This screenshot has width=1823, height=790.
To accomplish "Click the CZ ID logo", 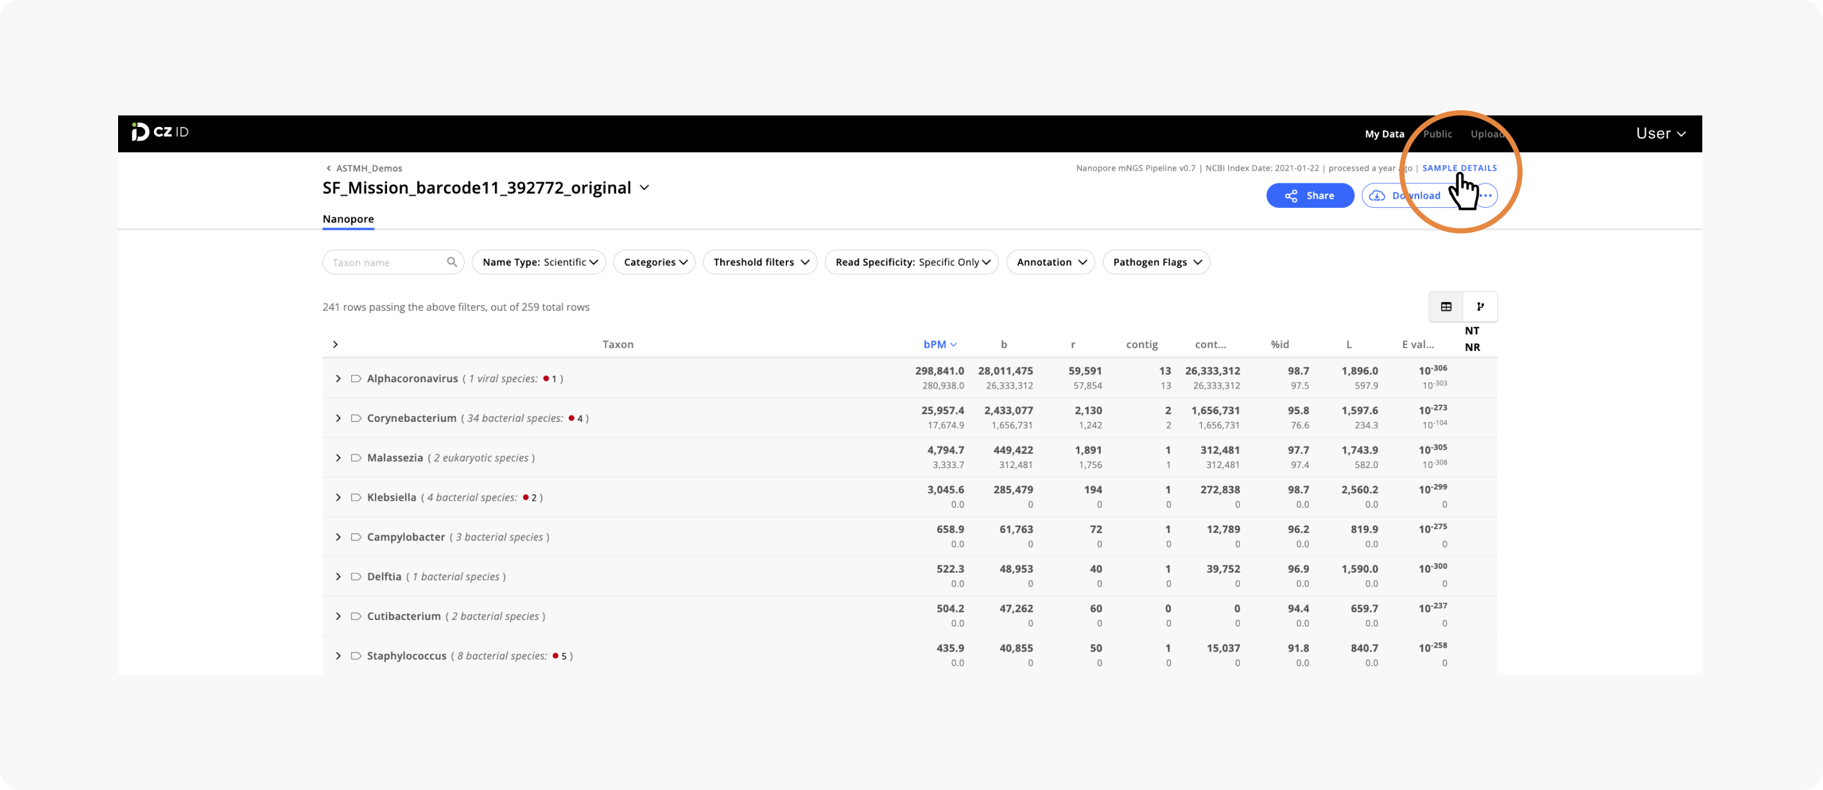I will coord(160,132).
